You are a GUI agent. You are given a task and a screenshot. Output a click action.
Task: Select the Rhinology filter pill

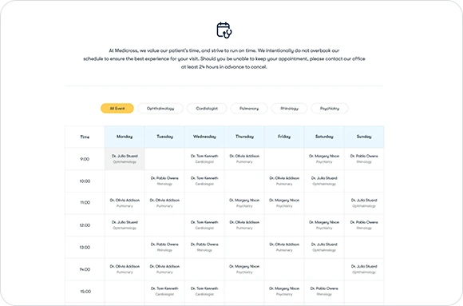point(289,108)
